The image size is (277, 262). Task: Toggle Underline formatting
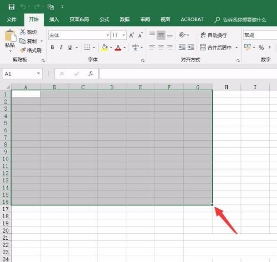[x=70, y=48]
